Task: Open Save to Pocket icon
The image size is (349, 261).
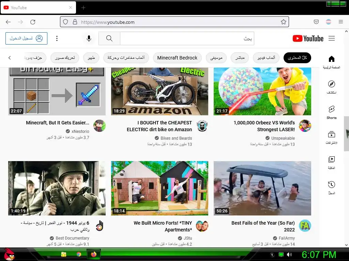Action: click(316, 22)
